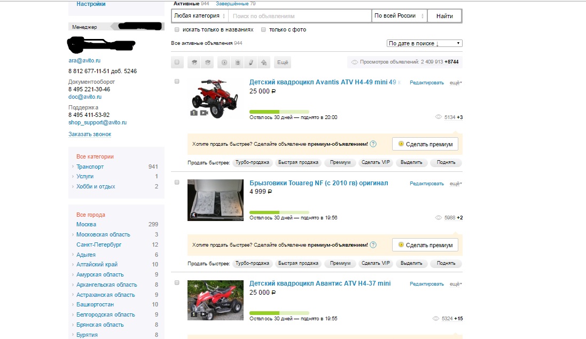Click the days-remaining progress bar of ATV H4-49
Image resolution: width=586 pixels, height=339 pixels.
tap(279, 112)
